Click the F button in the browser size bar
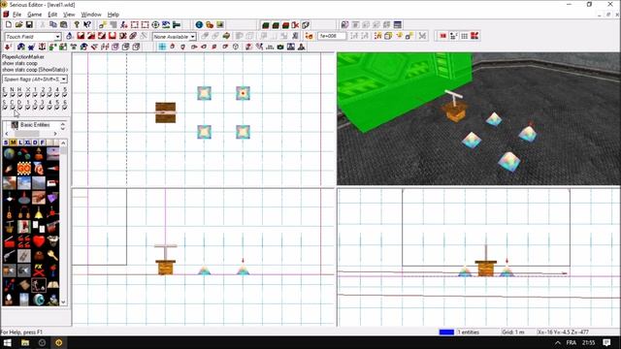 pyautogui.click(x=43, y=143)
